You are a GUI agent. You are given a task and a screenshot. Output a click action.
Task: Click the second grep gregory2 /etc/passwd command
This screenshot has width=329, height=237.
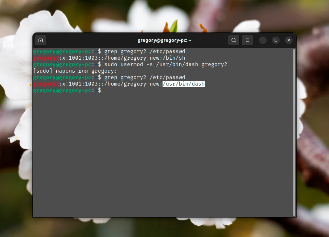point(145,77)
